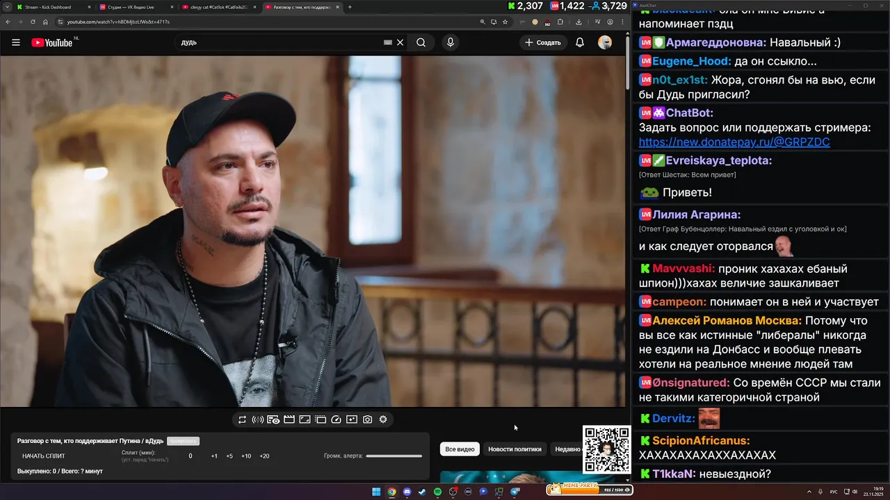The image size is (890, 500).
Task: Click the split minutes value field
Action: pos(191,456)
